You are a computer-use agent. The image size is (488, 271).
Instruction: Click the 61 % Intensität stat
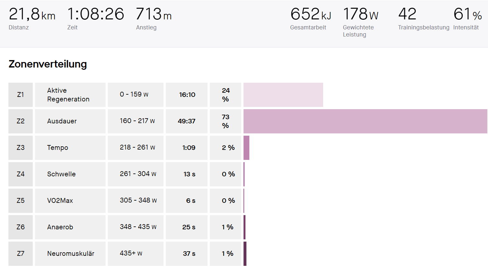coord(467,15)
